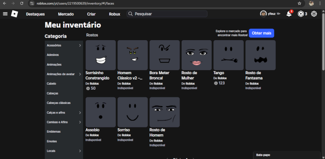Click the Robux balance icon
The height and width of the screenshot is (159, 325).
tap(301, 14)
